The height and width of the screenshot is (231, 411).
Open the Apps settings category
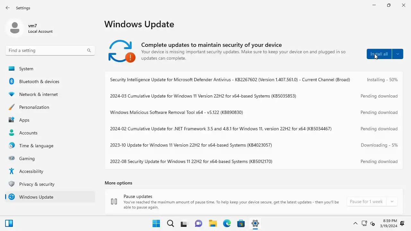click(50, 120)
